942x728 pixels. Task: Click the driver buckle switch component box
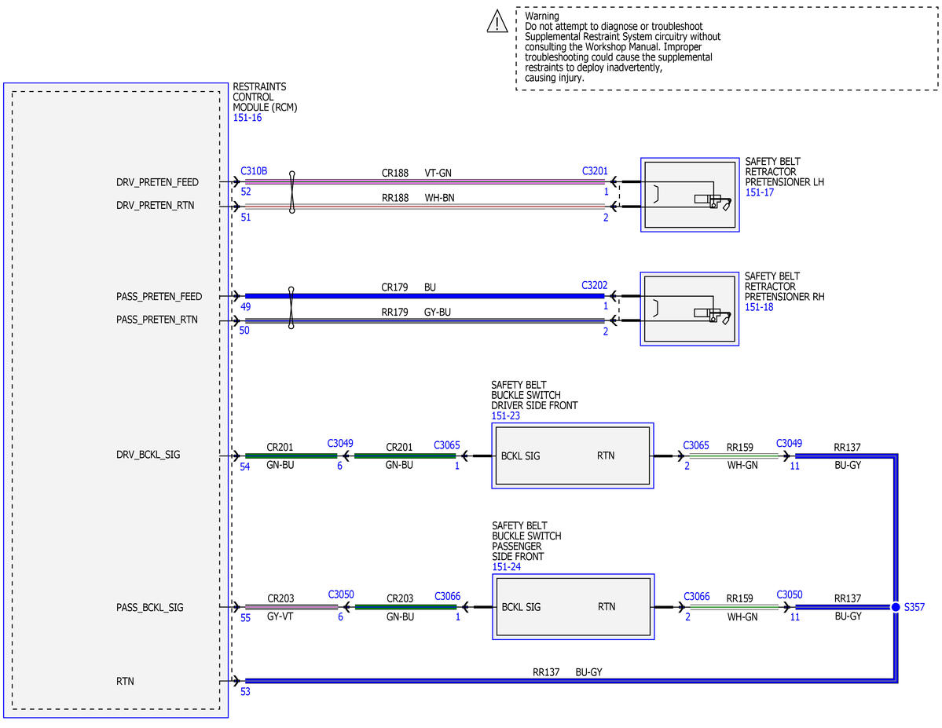pos(573,456)
